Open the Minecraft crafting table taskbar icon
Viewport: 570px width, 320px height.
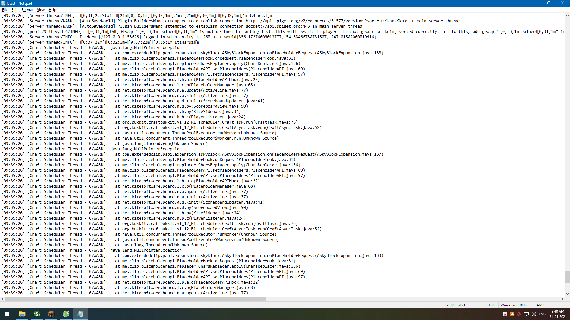[51, 314]
